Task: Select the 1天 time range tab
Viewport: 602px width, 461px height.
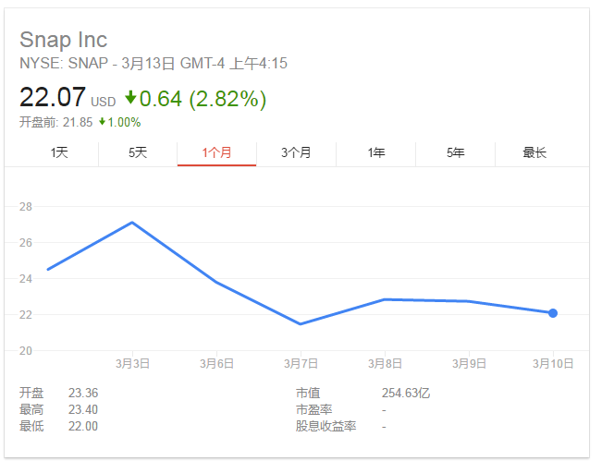Action: pyautogui.click(x=59, y=152)
